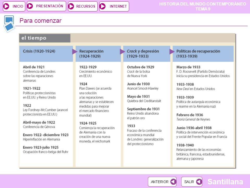The image size is (250, 188).
Task: Click 'Reino Unido abandona' text
Action: pos(143,114)
